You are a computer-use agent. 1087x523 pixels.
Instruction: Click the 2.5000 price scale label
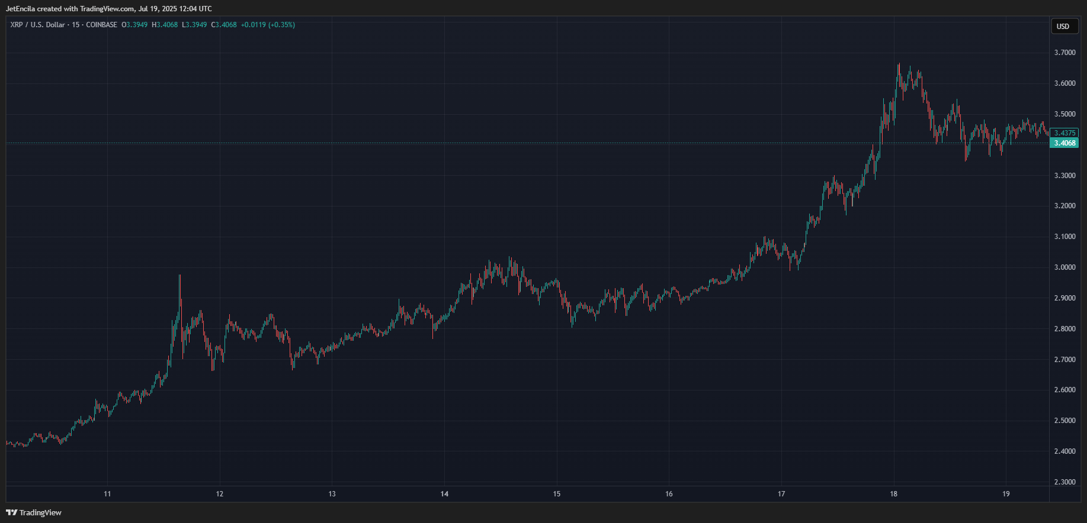1065,421
